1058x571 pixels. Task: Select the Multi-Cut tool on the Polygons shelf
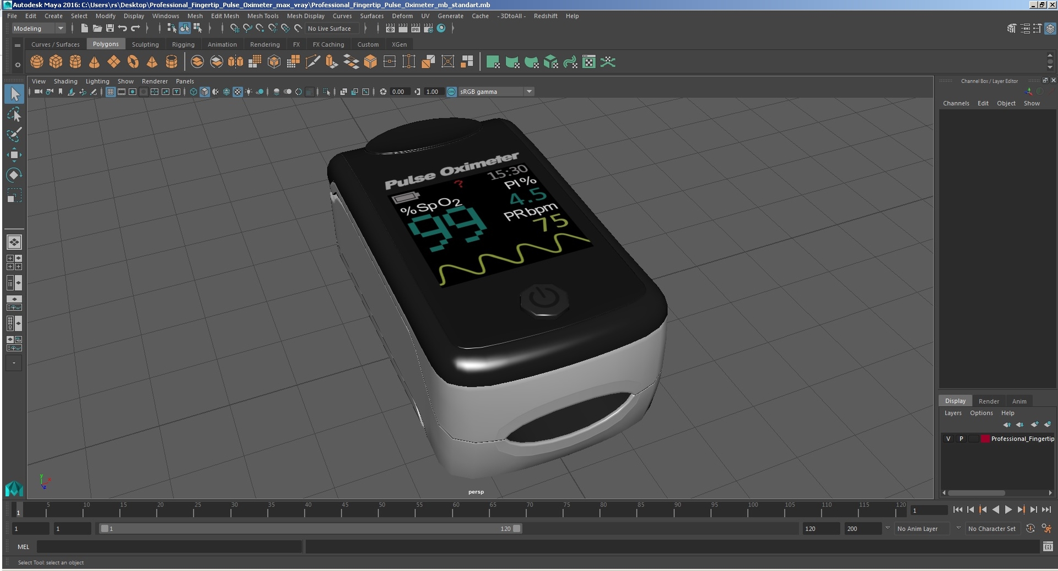point(313,62)
